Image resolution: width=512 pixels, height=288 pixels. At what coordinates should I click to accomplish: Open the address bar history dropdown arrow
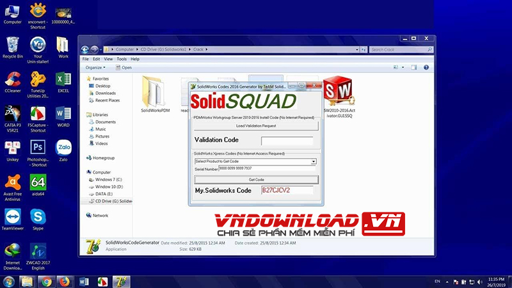[x=357, y=50]
